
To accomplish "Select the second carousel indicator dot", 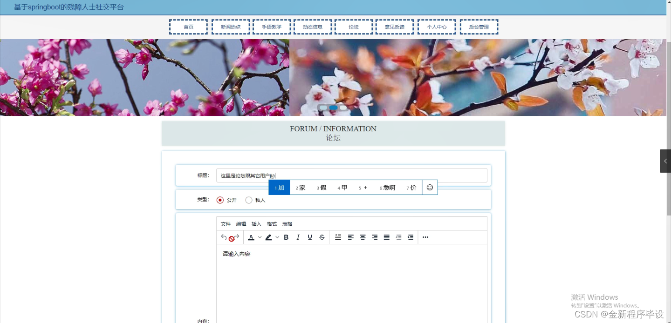I will pyautogui.click(x=333, y=108).
